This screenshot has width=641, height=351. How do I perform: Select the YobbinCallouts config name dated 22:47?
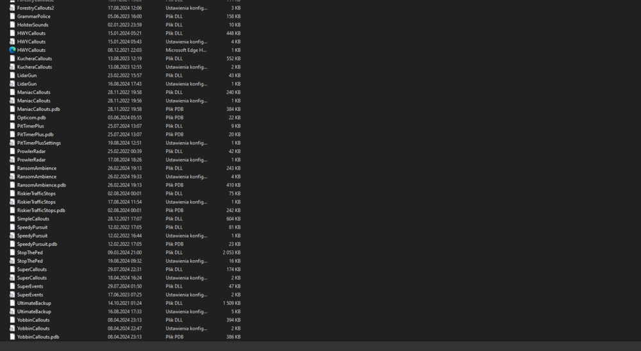click(x=33, y=328)
